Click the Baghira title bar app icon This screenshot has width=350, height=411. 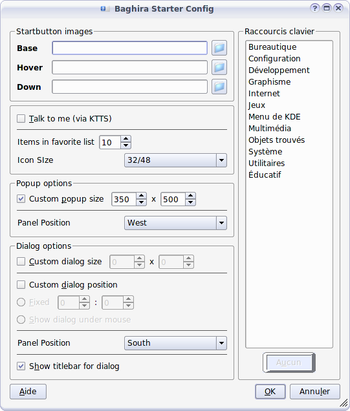[x=104, y=9]
